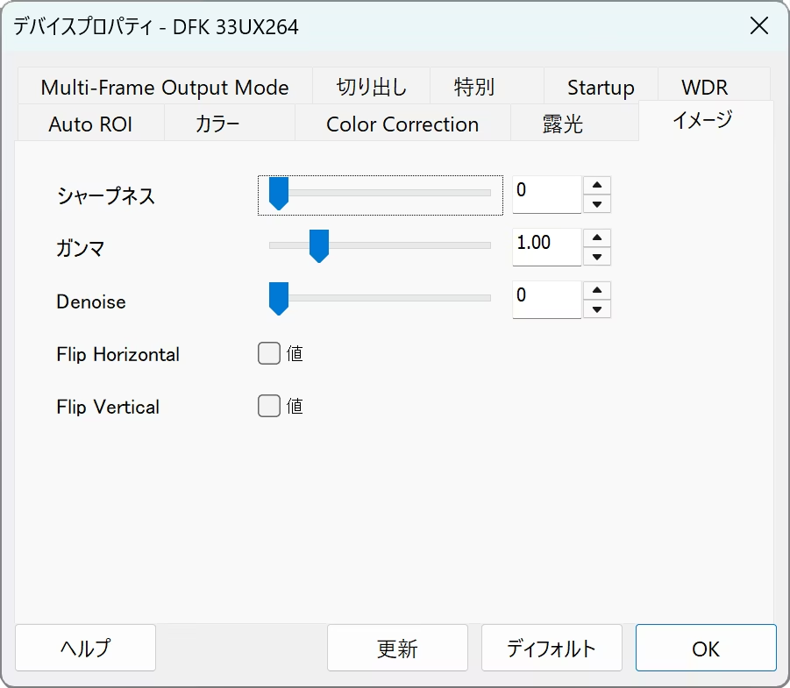The image size is (790, 688).
Task: Select the 露光 tab
Action: click(563, 124)
